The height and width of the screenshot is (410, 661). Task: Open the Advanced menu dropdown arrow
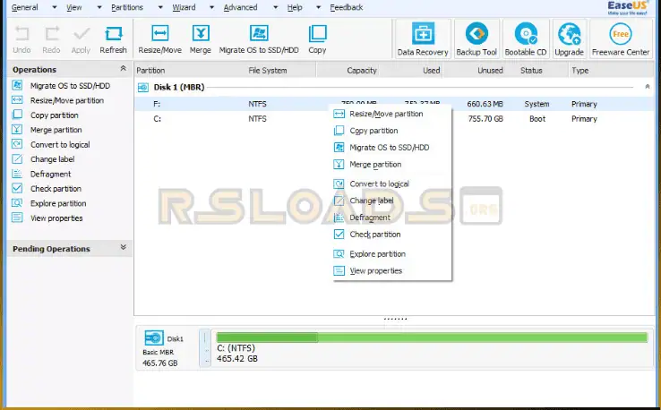coord(275,7)
